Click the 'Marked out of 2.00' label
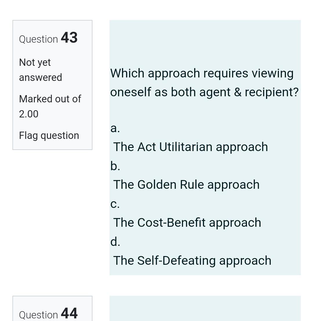Screen dimensions: 313x321 pos(50,106)
